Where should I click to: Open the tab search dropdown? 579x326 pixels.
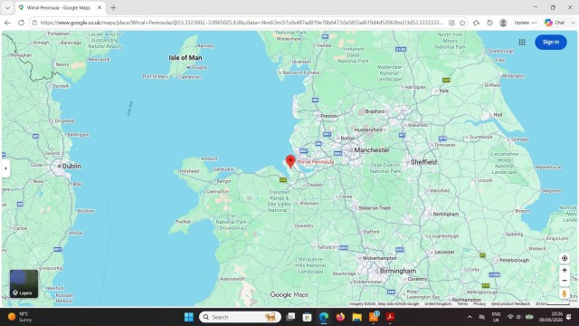click(7, 7)
